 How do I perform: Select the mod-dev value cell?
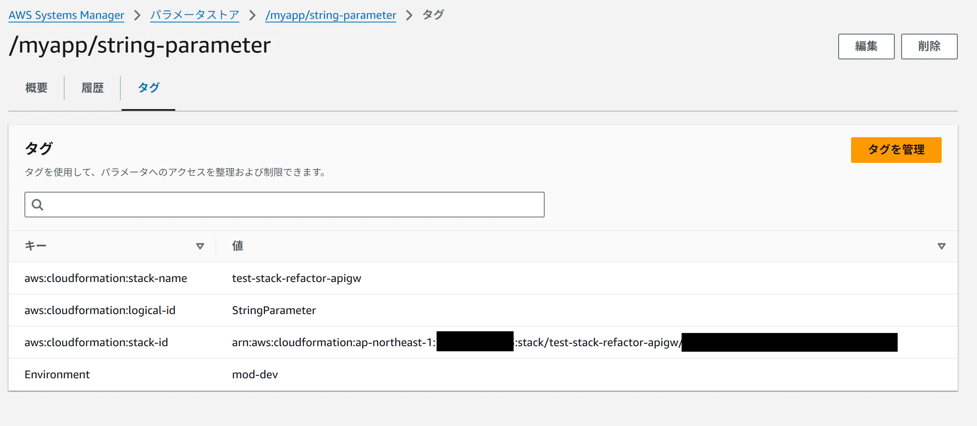tap(255, 374)
